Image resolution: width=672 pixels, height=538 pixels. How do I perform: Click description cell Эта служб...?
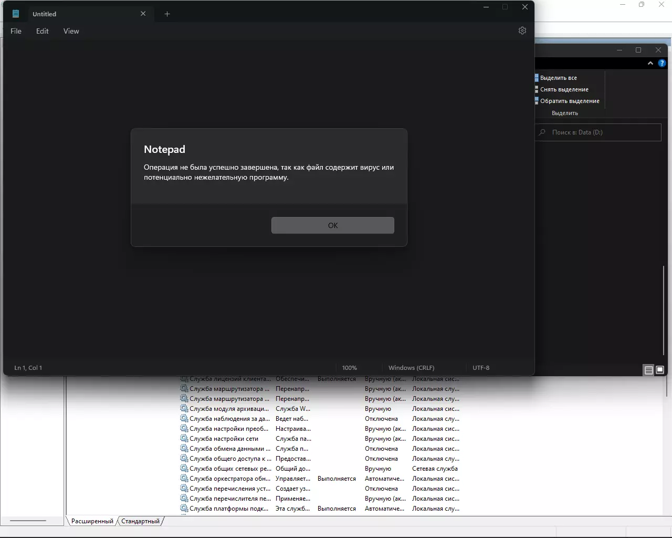(x=293, y=509)
